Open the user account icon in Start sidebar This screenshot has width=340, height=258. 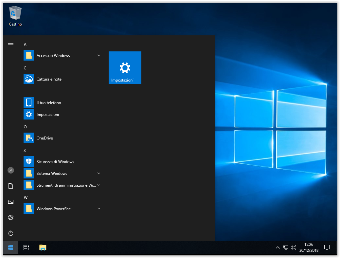[x=10, y=170]
